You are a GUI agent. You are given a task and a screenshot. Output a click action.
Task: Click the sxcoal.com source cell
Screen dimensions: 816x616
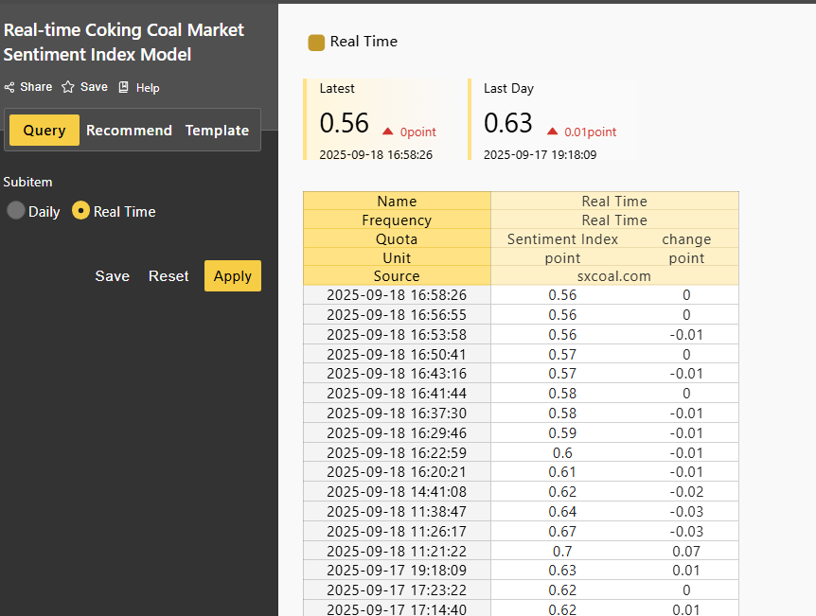614,276
